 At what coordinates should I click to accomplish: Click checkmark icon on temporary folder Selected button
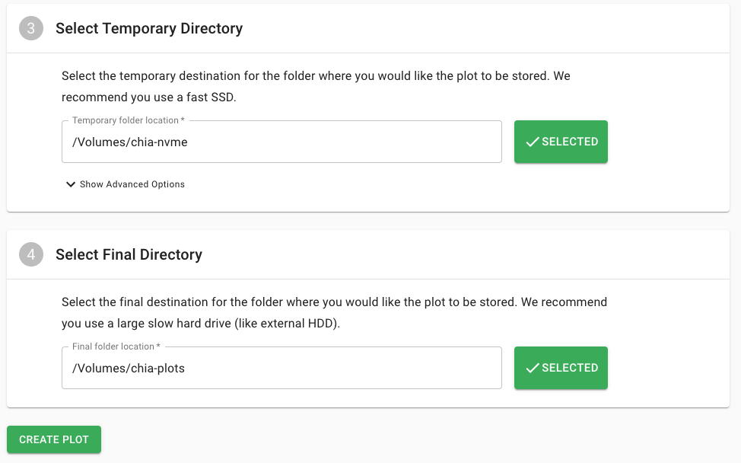point(533,142)
